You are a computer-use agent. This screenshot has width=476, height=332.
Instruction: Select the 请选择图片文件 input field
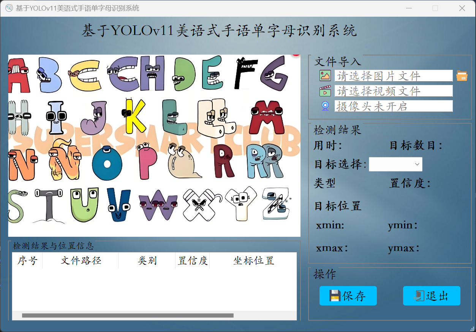pyautogui.click(x=394, y=76)
